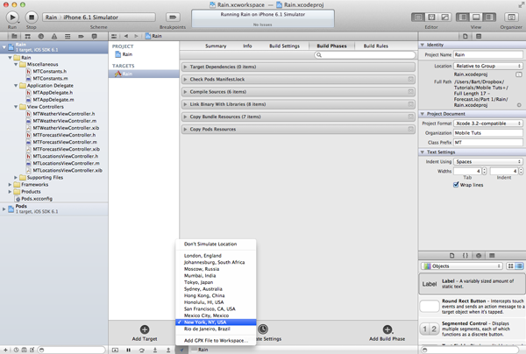This screenshot has height=354, width=526.
Task: Toggle the Utilities pane view button
Action: point(489,18)
